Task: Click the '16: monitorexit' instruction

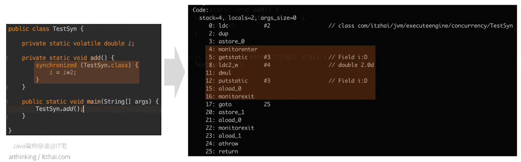Action: (x=230, y=96)
